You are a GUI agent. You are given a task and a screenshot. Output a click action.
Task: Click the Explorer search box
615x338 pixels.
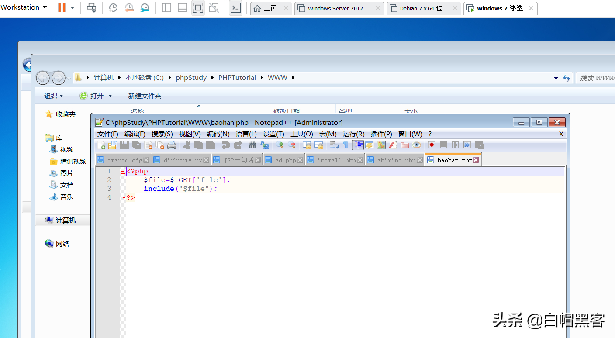595,78
